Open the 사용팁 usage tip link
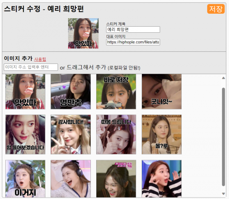Viewport: 229px width, 199px height. [x=40, y=59]
